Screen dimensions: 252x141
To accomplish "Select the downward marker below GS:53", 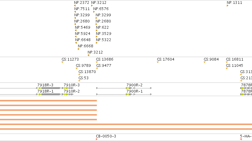I will pos(79,81).
